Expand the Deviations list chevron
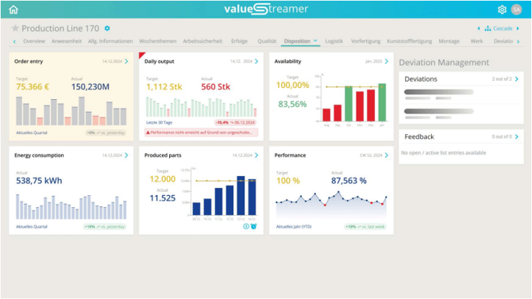This screenshot has width=532, height=299. (517, 79)
